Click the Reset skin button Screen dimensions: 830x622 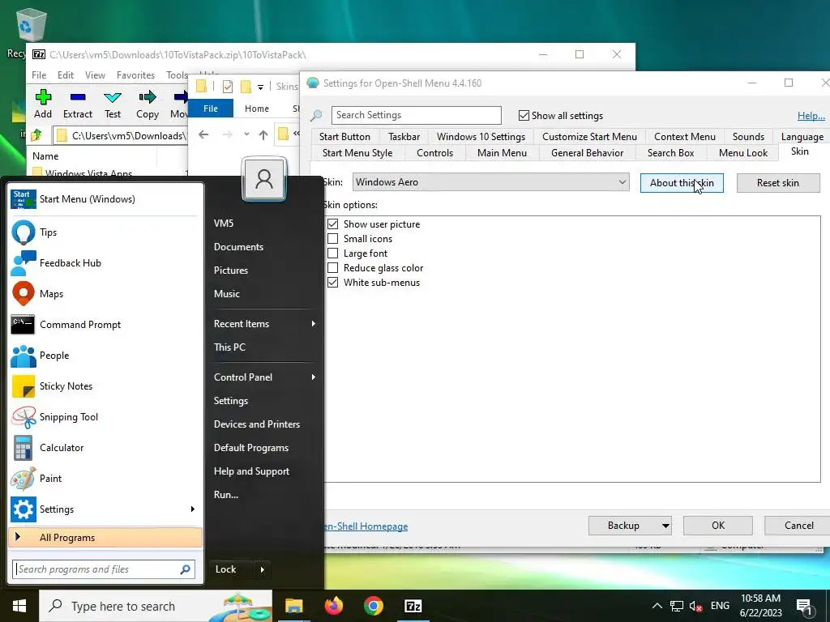tap(777, 182)
